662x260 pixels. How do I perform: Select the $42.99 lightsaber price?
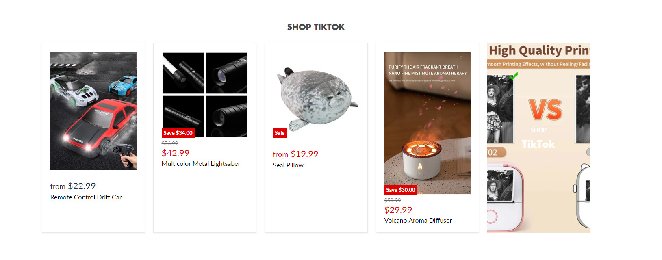point(176,153)
